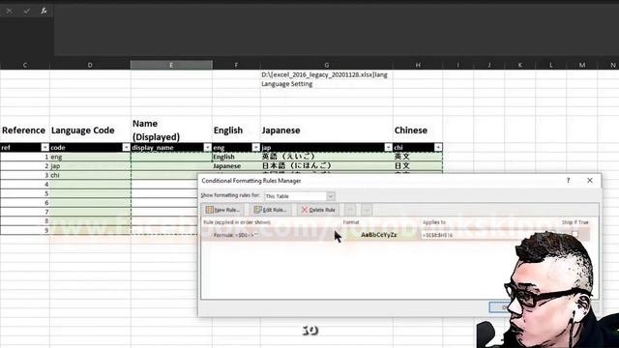The image size is (619, 348).
Task: Click the cell containing 'jap' code
Action: tap(90, 165)
